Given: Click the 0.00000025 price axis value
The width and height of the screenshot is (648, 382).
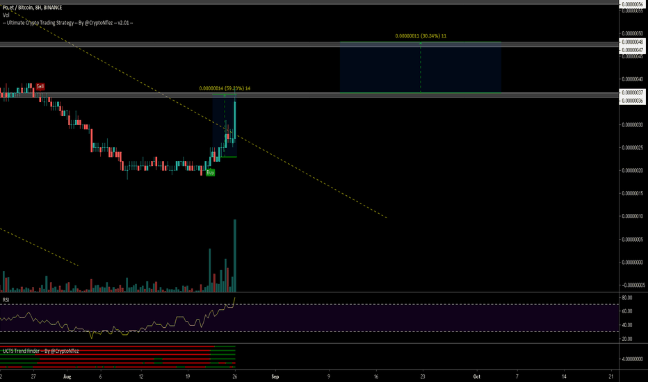Looking at the screenshot, I should (632, 148).
